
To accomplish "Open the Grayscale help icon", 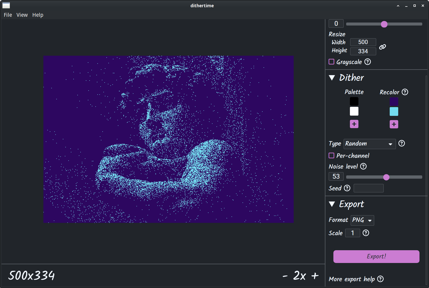I will pyautogui.click(x=367, y=62).
